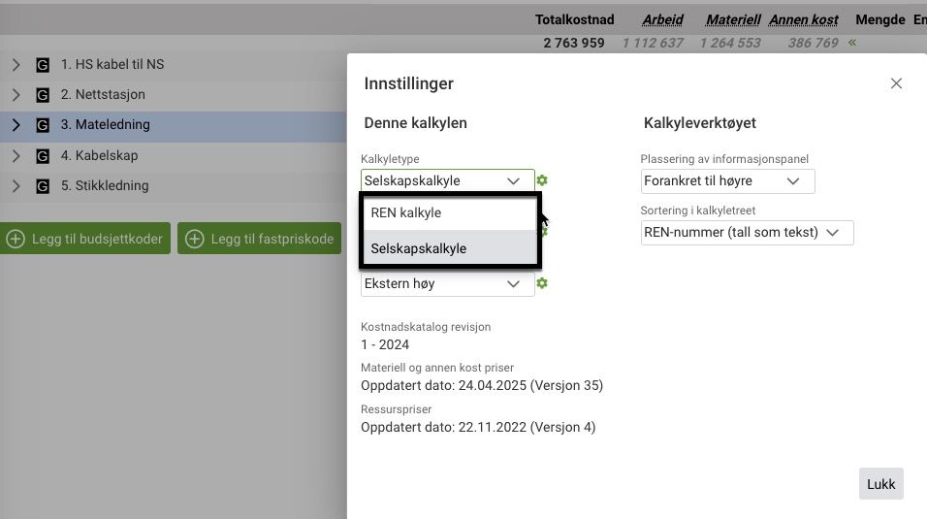The height and width of the screenshot is (519, 927).
Task: Click the Lukk button
Action: [x=880, y=484]
